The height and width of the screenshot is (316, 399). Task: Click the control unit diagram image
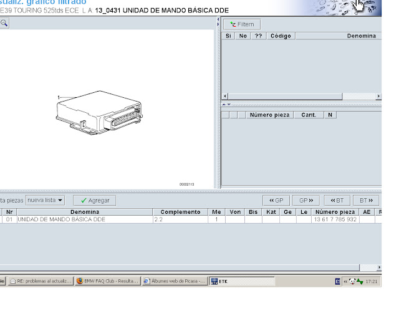(x=99, y=112)
